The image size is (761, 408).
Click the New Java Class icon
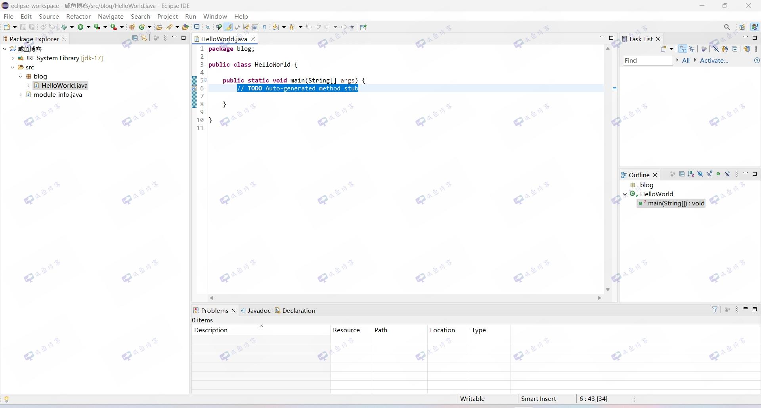pos(141,27)
